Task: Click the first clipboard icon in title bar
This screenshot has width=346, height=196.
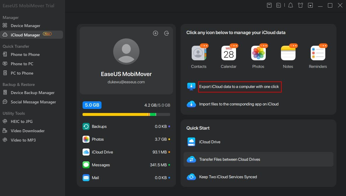Action: click(269, 5)
